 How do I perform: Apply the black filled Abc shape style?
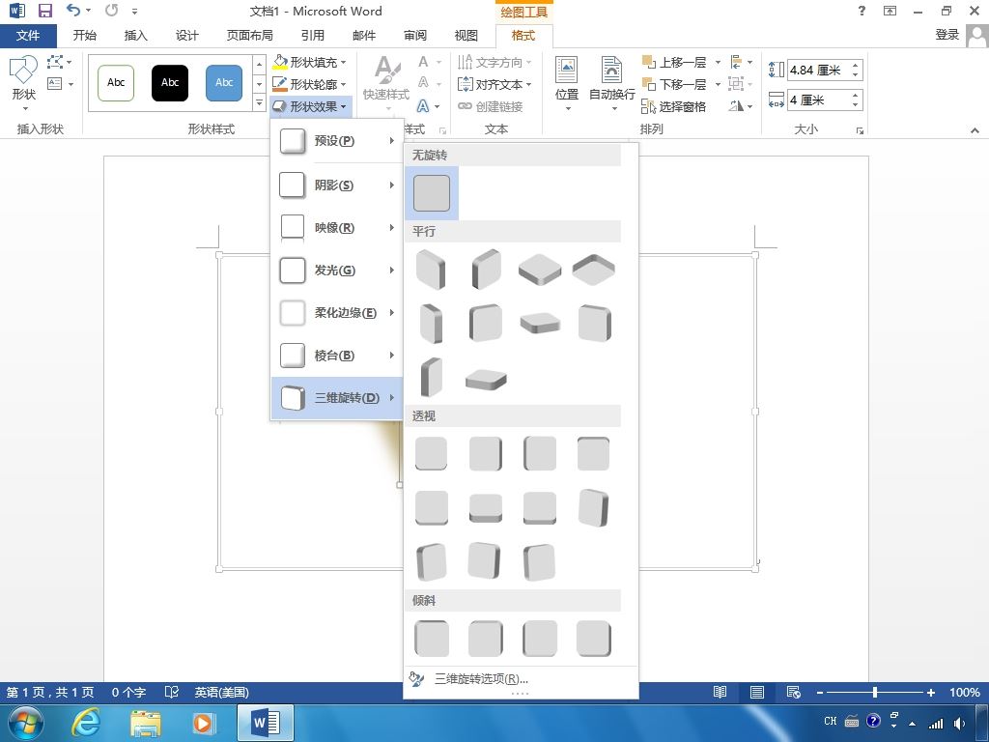click(x=170, y=83)
